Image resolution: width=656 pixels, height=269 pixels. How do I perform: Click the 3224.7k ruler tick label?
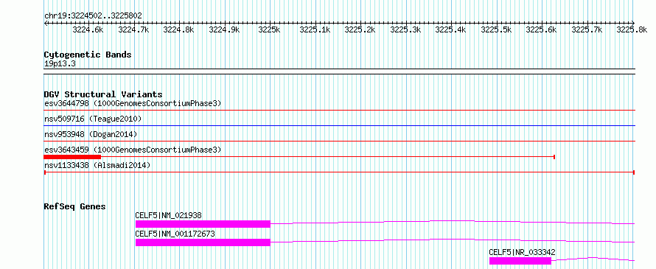pyautogui.click(x=133, y=29)
